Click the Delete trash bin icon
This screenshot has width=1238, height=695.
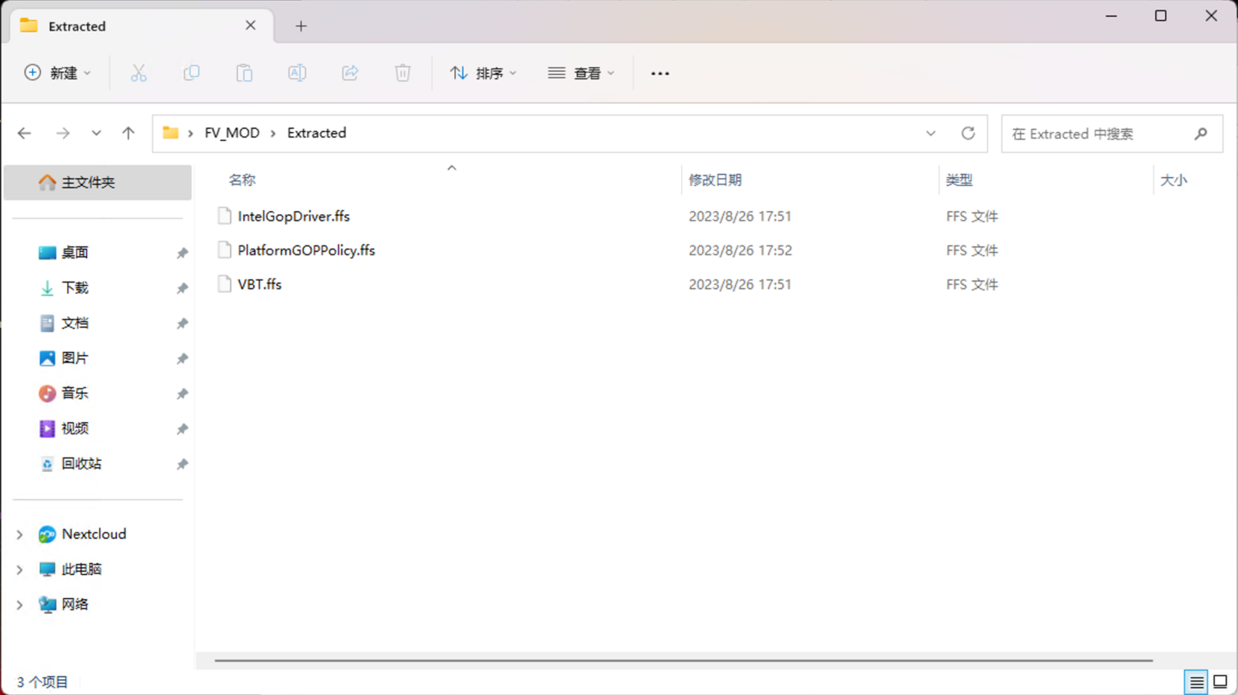click(402, 73)
